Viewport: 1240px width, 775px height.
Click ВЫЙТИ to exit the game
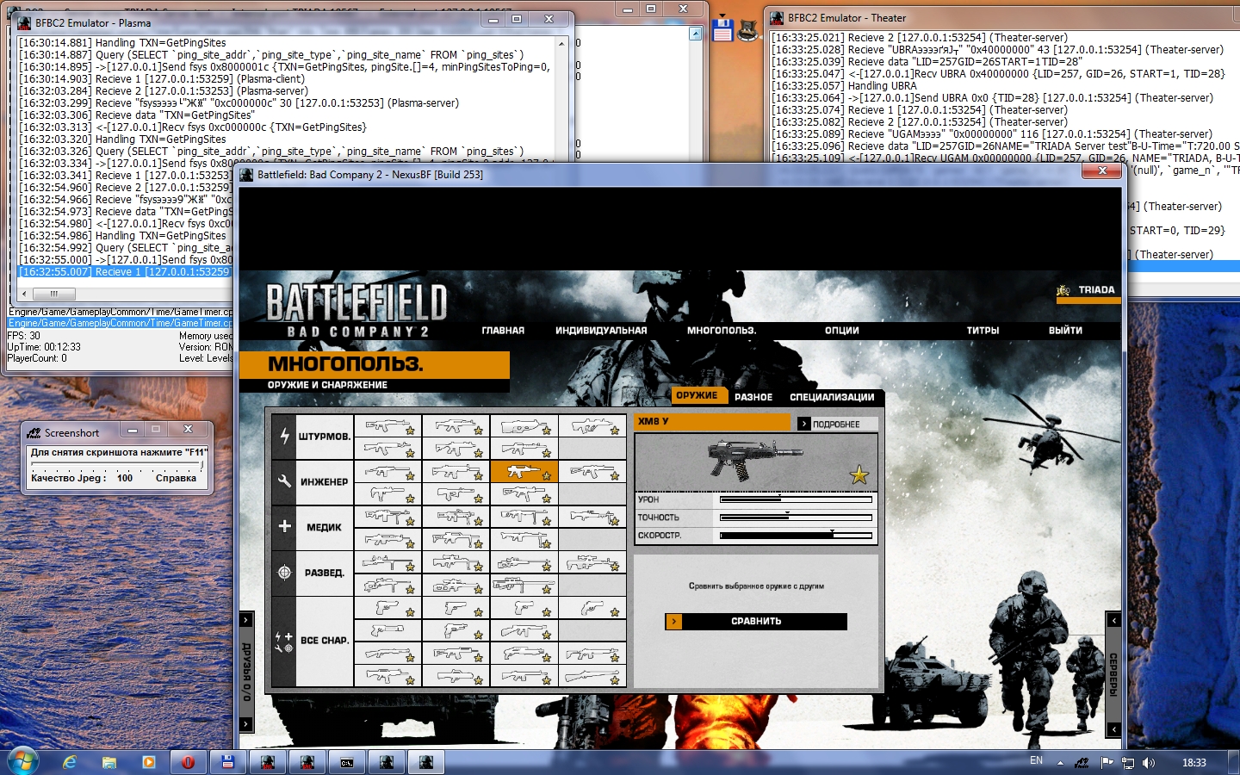1065,331
